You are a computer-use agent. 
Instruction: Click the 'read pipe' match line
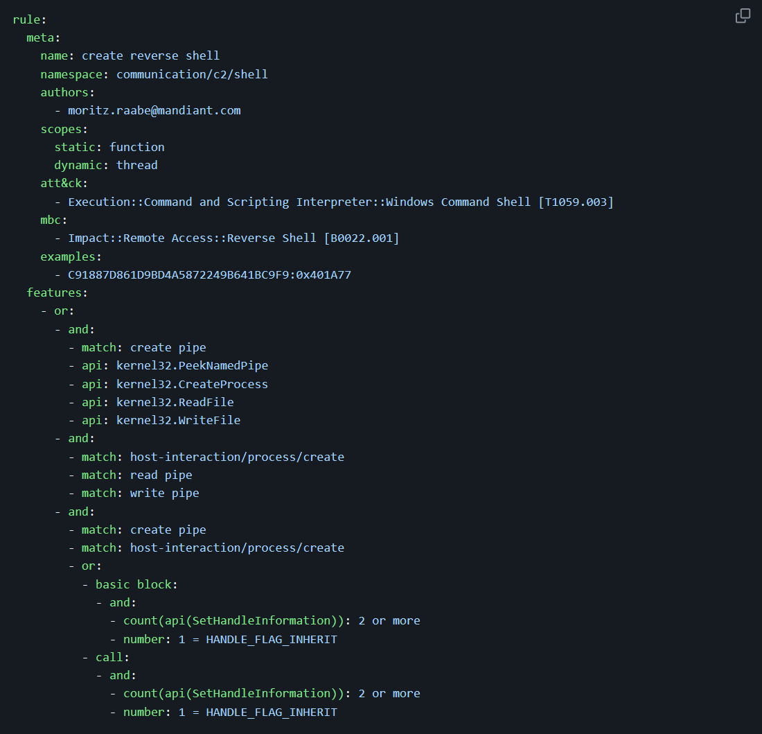(x=161, y=475)
